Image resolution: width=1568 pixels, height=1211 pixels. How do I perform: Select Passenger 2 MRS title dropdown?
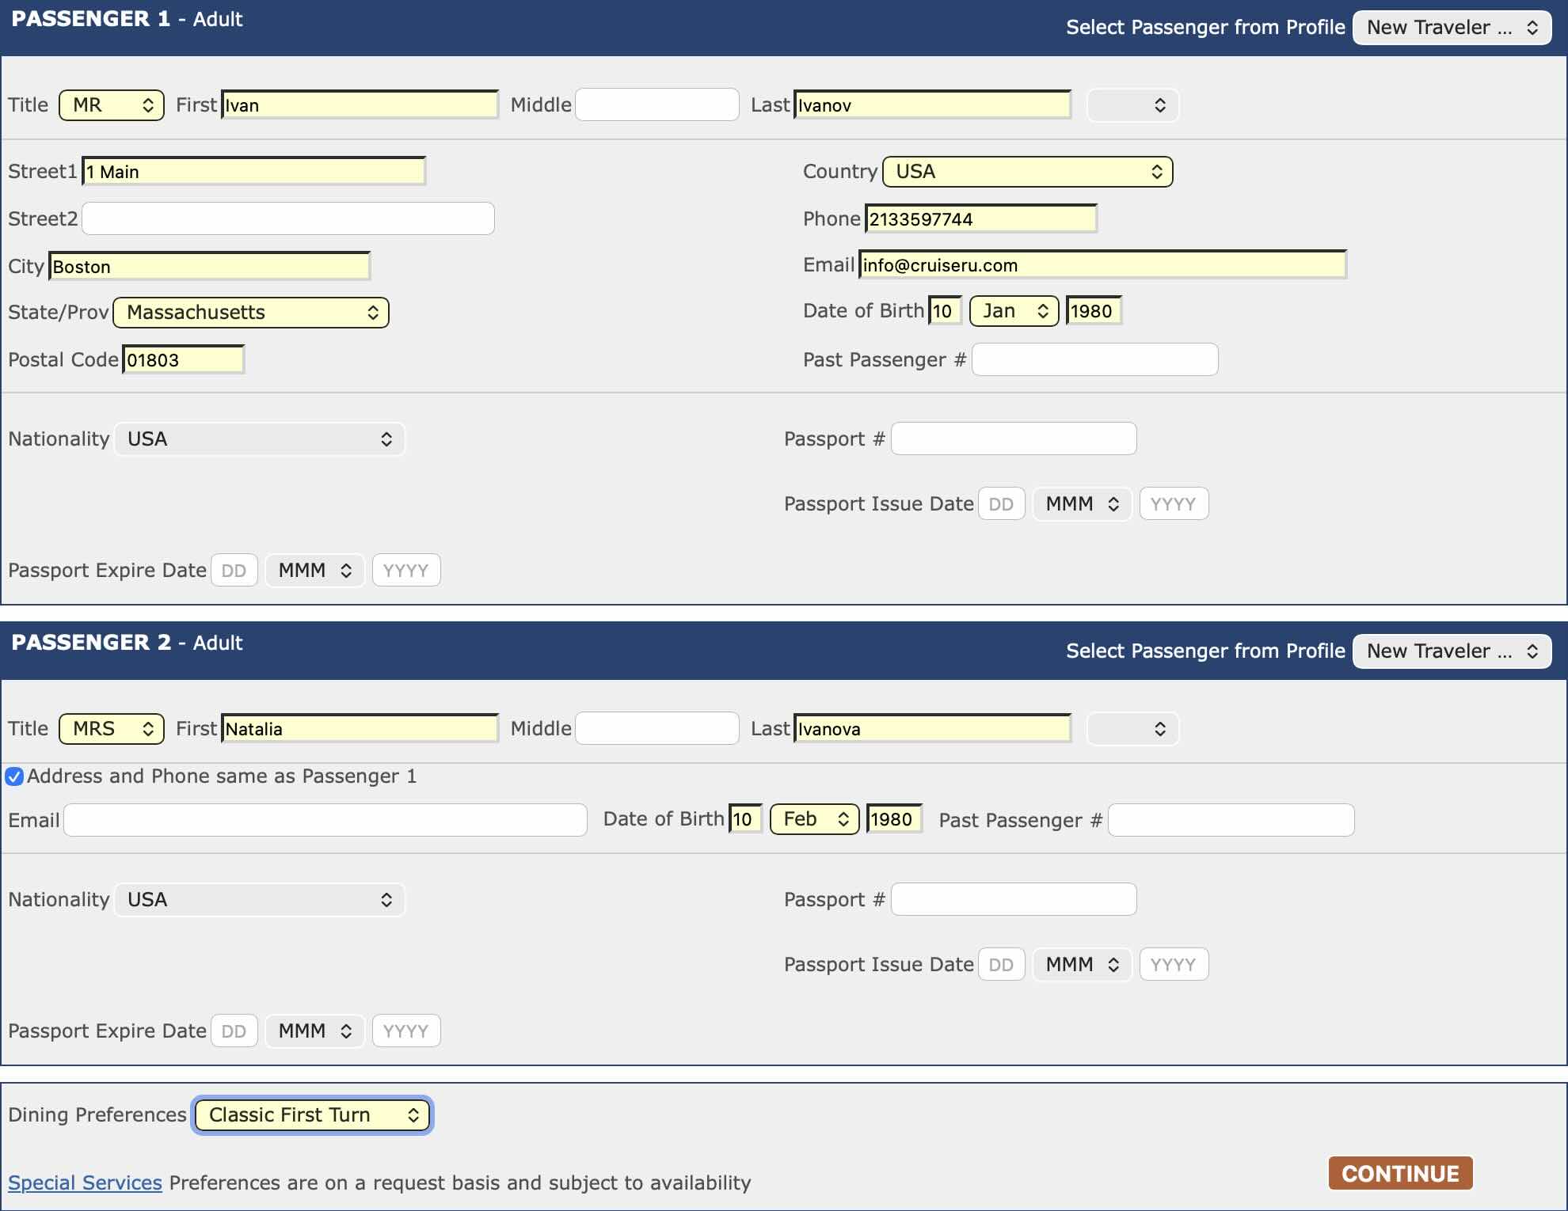pos(112,729)
